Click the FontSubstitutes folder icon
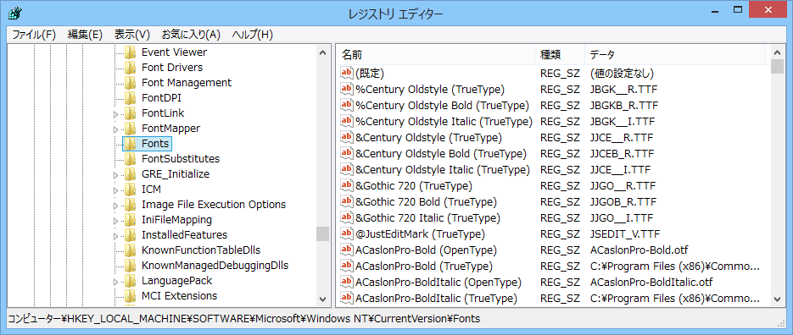 coord(131,159)
